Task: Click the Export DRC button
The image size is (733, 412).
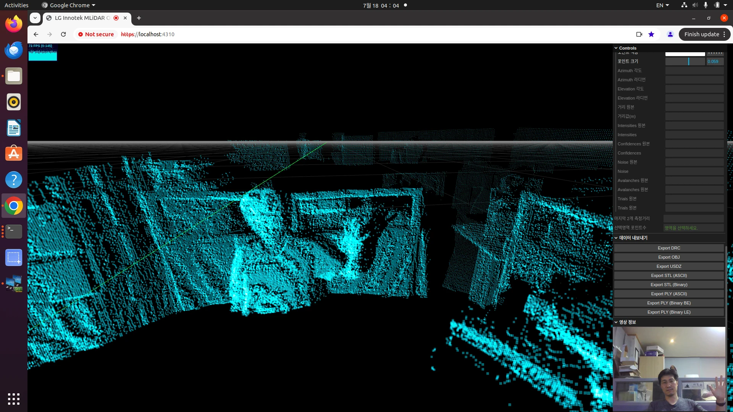Action: [x=669, y=248]
